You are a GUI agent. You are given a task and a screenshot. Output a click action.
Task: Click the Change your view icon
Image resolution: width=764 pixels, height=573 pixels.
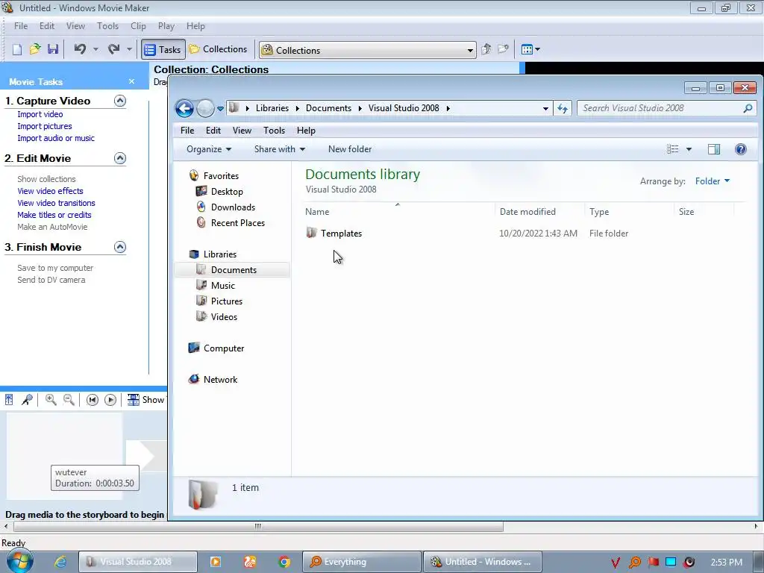click(x=672, y=149)
